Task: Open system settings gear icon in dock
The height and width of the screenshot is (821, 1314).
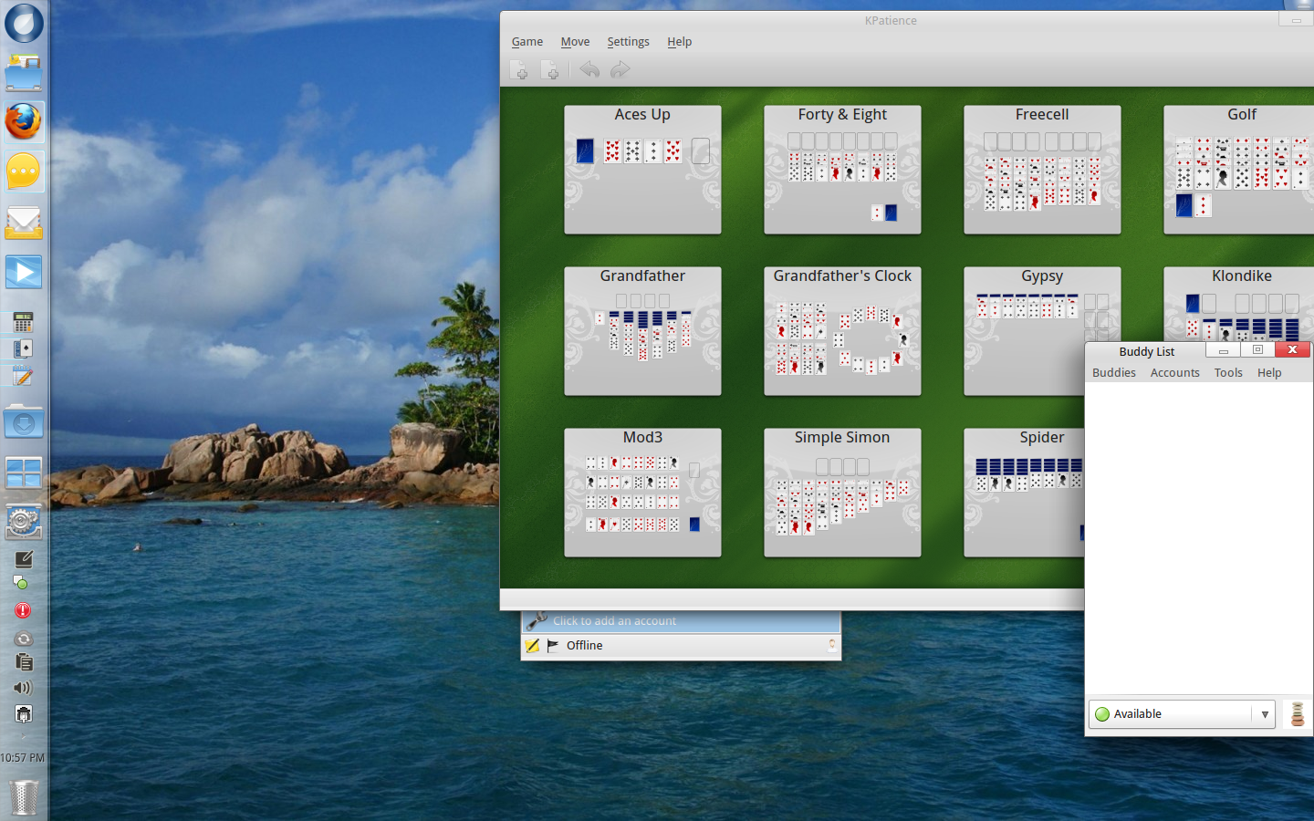Action: (24, 522)
